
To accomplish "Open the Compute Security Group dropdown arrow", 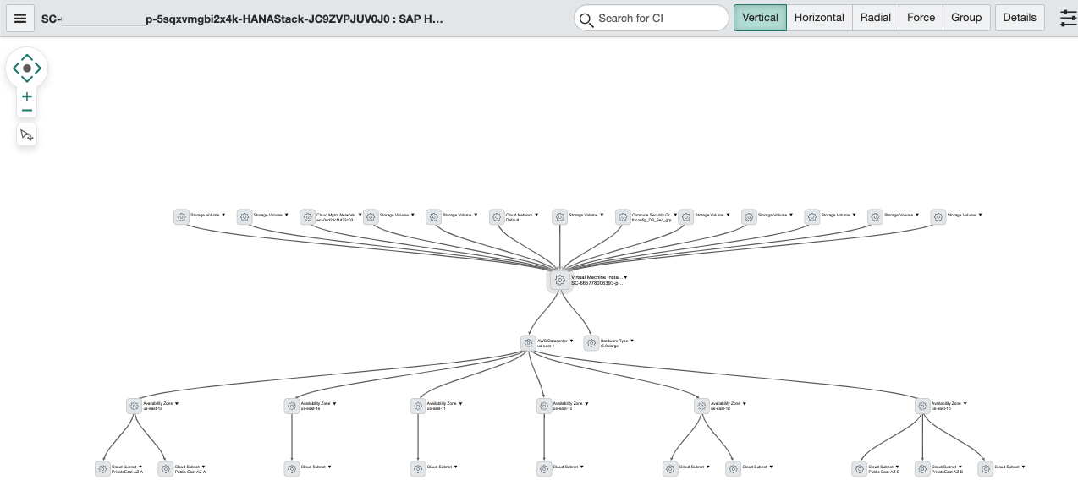I will [675, 214].
